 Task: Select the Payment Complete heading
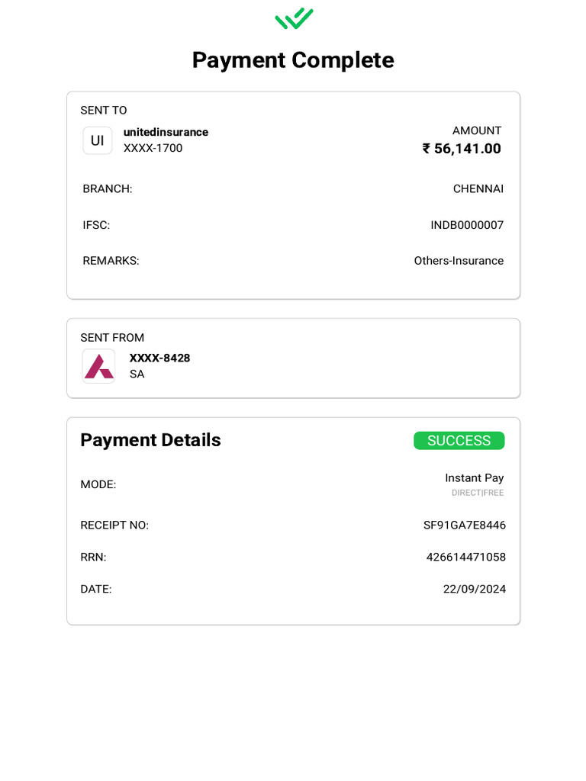[x=293, y=60]
